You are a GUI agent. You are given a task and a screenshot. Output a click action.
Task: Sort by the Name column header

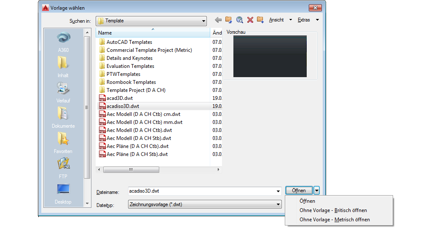pos(153,32)
